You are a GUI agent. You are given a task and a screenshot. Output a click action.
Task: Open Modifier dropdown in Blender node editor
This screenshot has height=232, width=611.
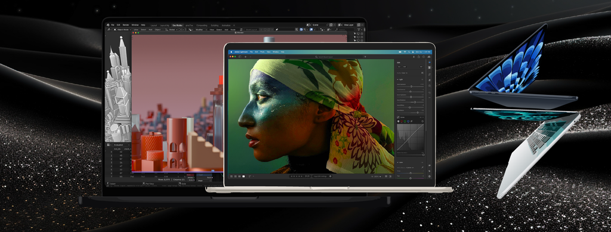click(201, 30)
